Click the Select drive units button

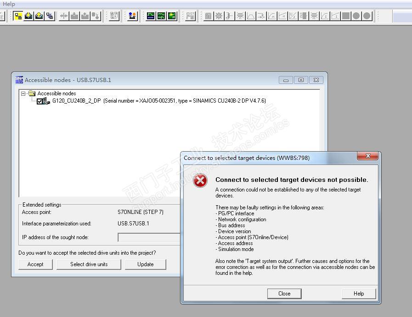tap(89, 264)
